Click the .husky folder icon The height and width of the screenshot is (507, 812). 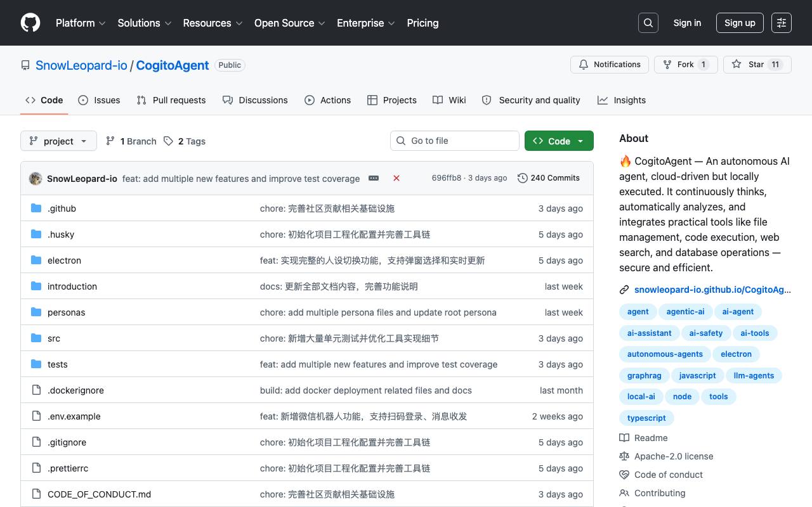point(36,234)
